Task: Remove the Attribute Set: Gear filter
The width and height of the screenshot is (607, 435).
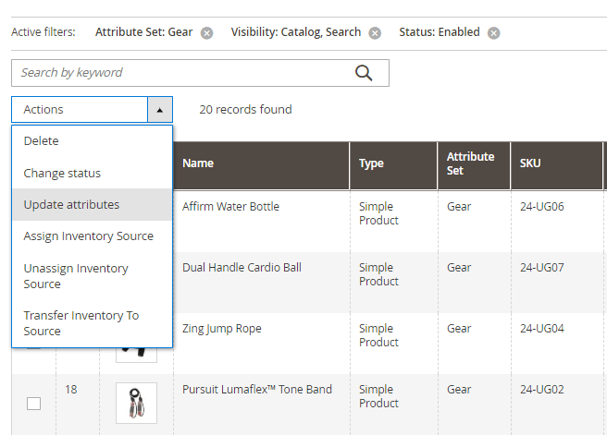Action: [207, 33]
